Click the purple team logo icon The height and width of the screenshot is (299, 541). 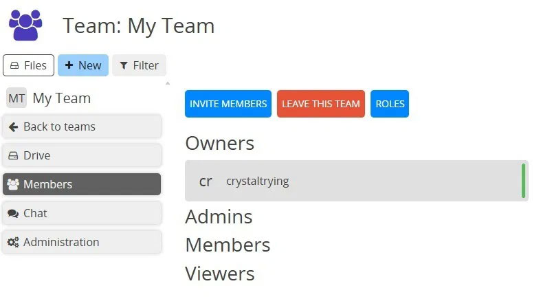coord(25,24)
